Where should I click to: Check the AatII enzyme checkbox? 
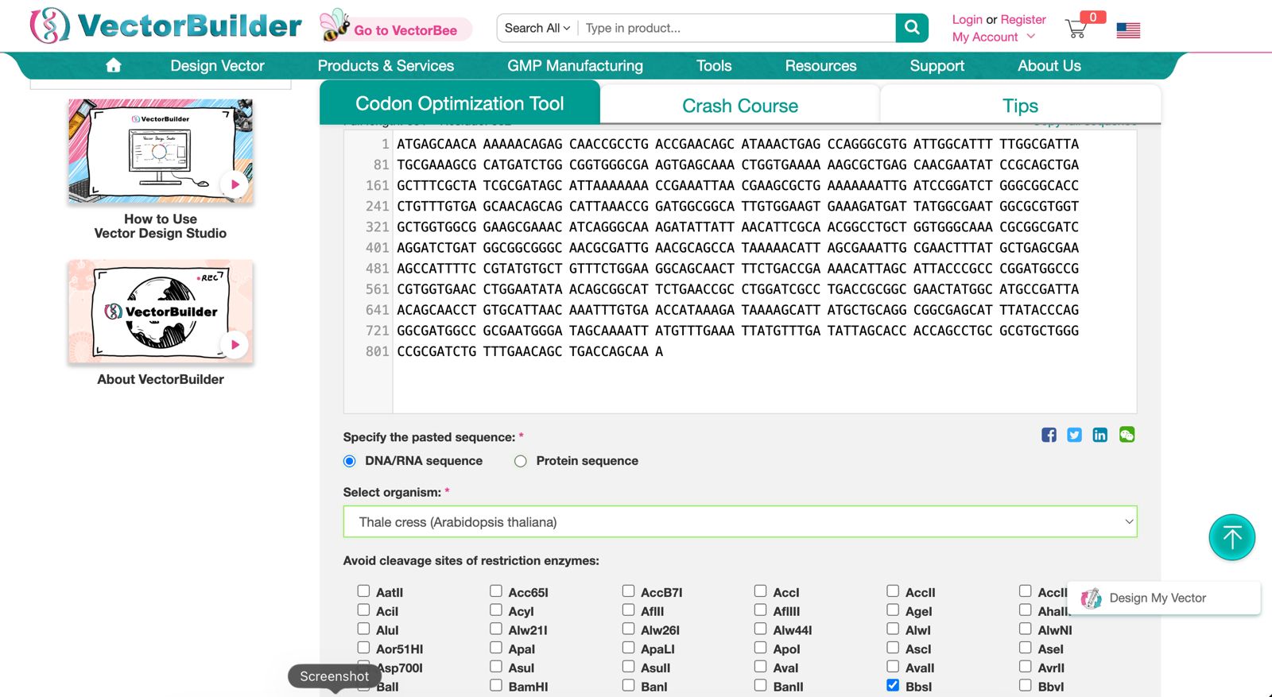click(363, 591)
